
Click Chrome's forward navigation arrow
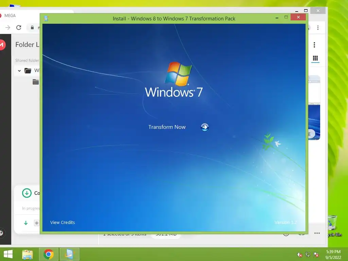8,28
